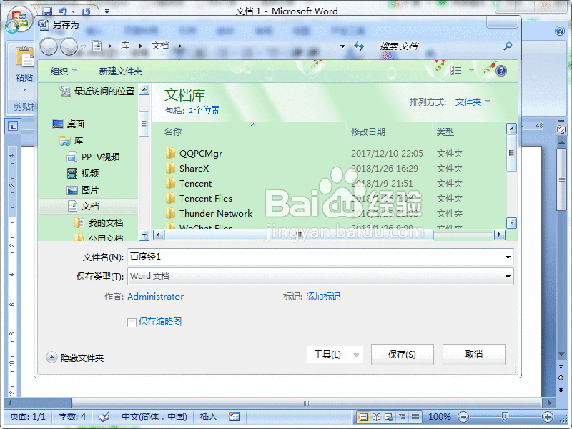Click the change view icon in dialog toolbar
The width and height of the screenshot is (572, 429).
[x=456, y=70]
